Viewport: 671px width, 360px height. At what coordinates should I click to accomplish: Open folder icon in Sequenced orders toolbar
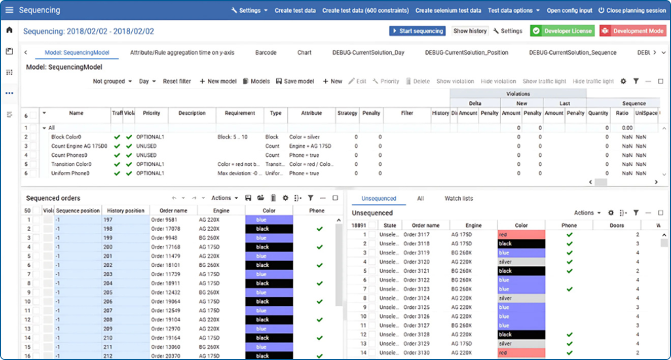point(260,198)
